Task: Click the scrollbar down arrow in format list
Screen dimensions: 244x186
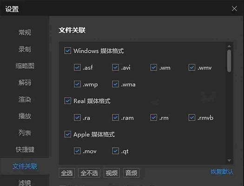Action: pyautogui.click(x=229, y=160)
